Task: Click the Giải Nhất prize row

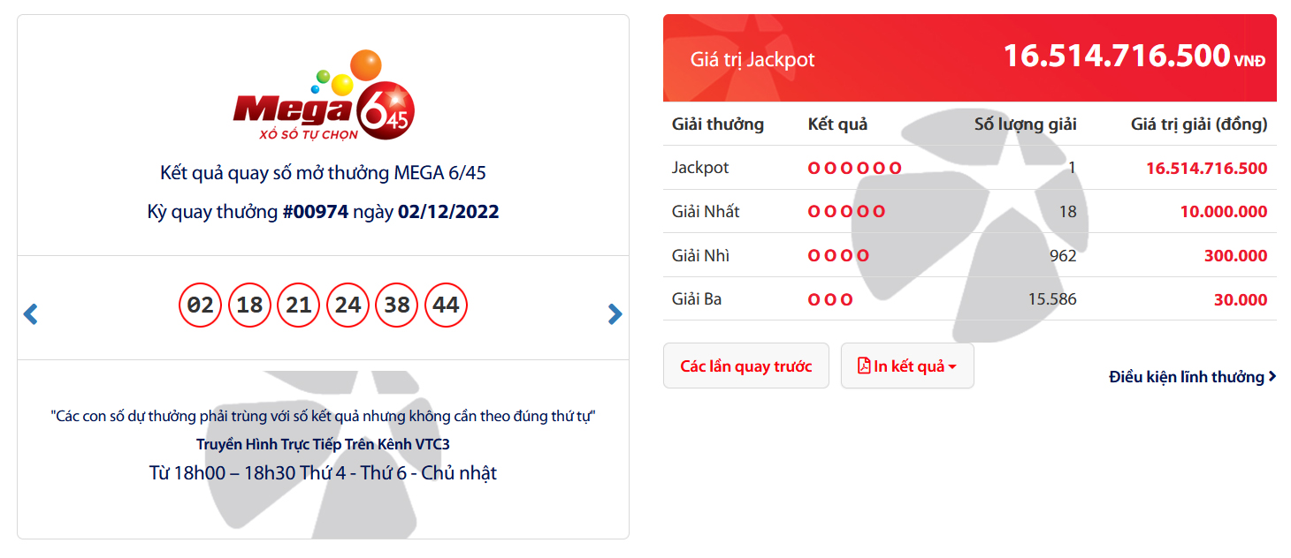Action: pos(970,211)
